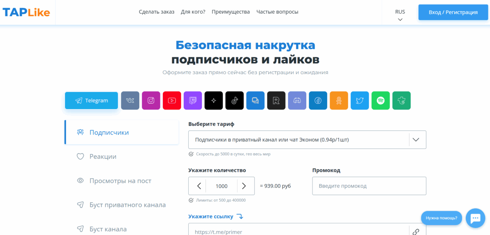490x235 pixels.
Task: Choose the Instagram platform icon
Action: coord(151,100)
